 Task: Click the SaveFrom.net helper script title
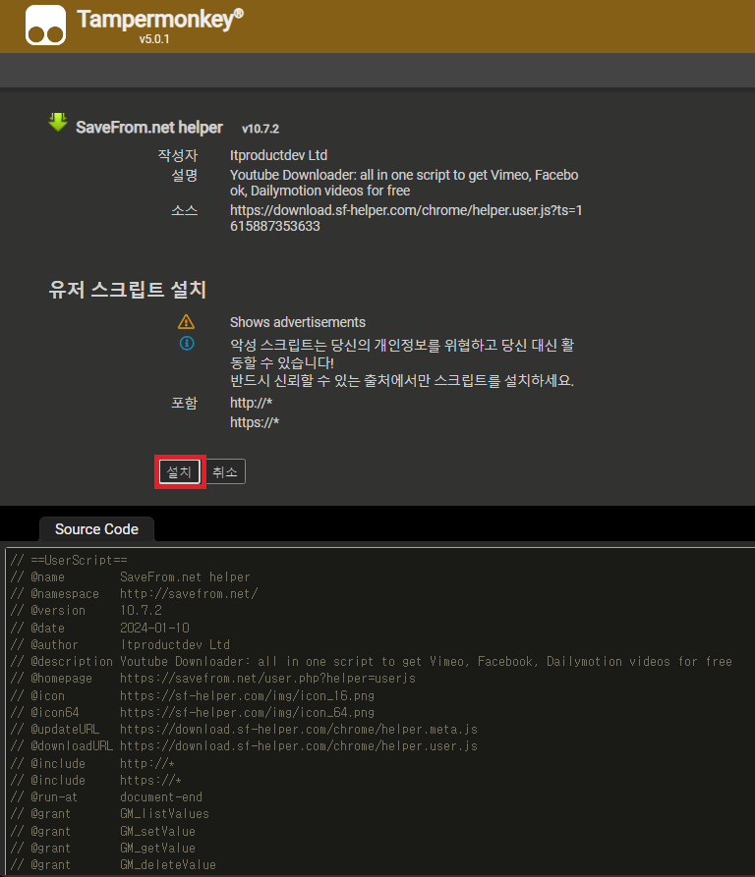pyautogui.click(x=148, y=128)
